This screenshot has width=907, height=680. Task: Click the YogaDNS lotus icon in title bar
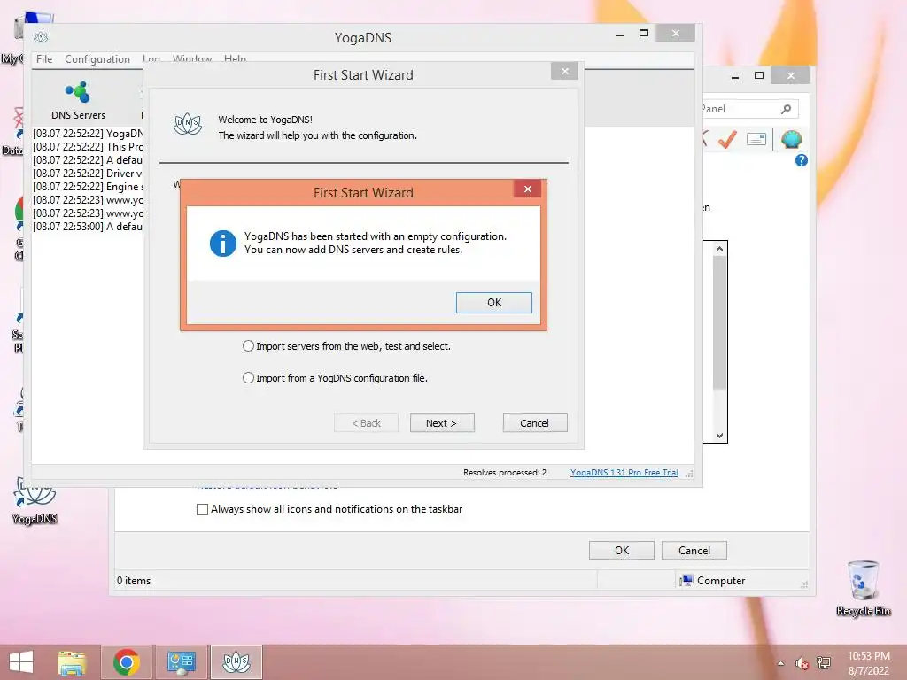[41, 37]
